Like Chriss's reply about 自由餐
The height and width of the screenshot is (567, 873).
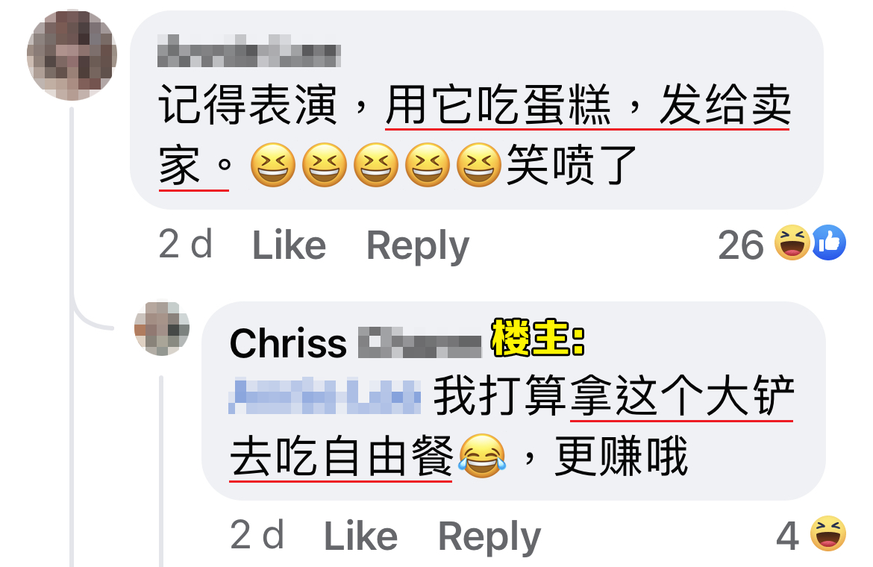coord(361,536)
